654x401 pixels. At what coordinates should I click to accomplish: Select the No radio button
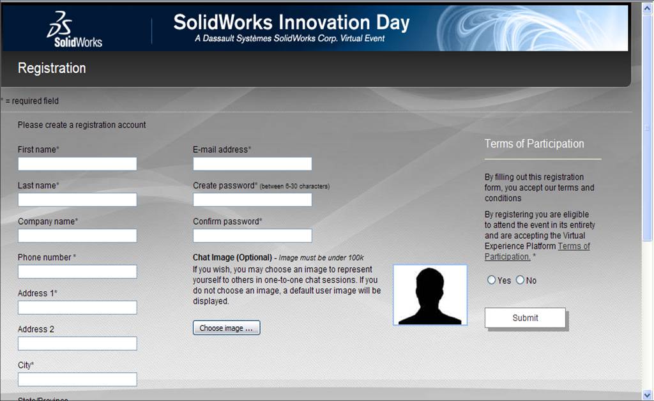tap(520, 280)
